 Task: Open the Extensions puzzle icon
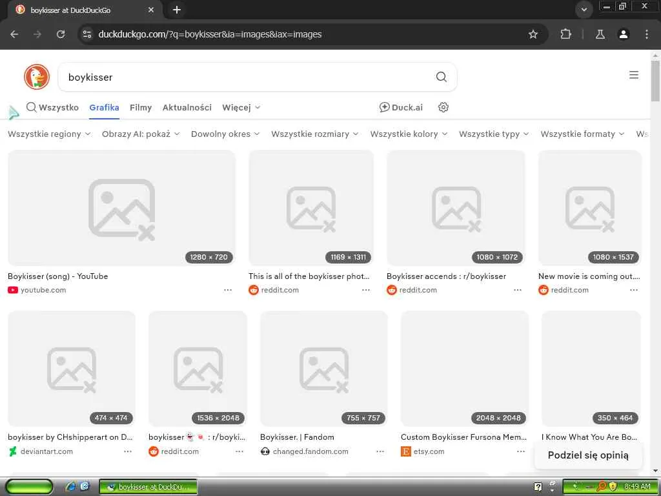click(x=565, y=34)
